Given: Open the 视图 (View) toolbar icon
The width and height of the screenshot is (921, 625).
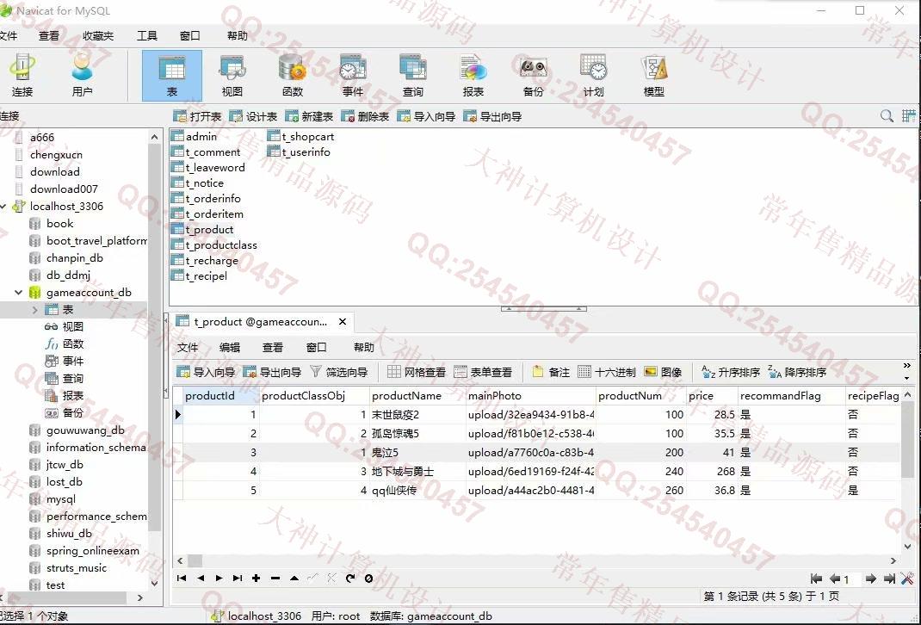Looking at the screenshot, I should point(232,75).
